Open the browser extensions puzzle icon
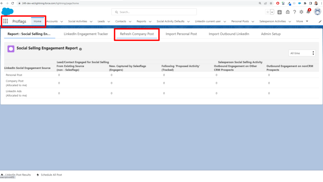 click(305, 3)
